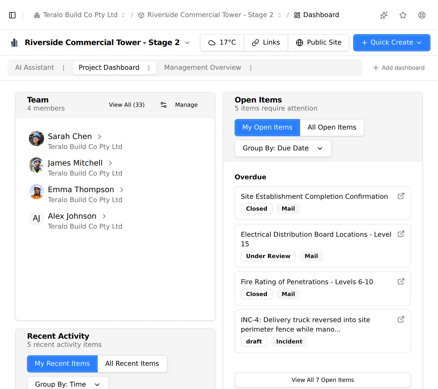The width and height of the screenshot is (438, 389).
Task: Toggle the sidebar panel icon
Action: click(12, 15)
